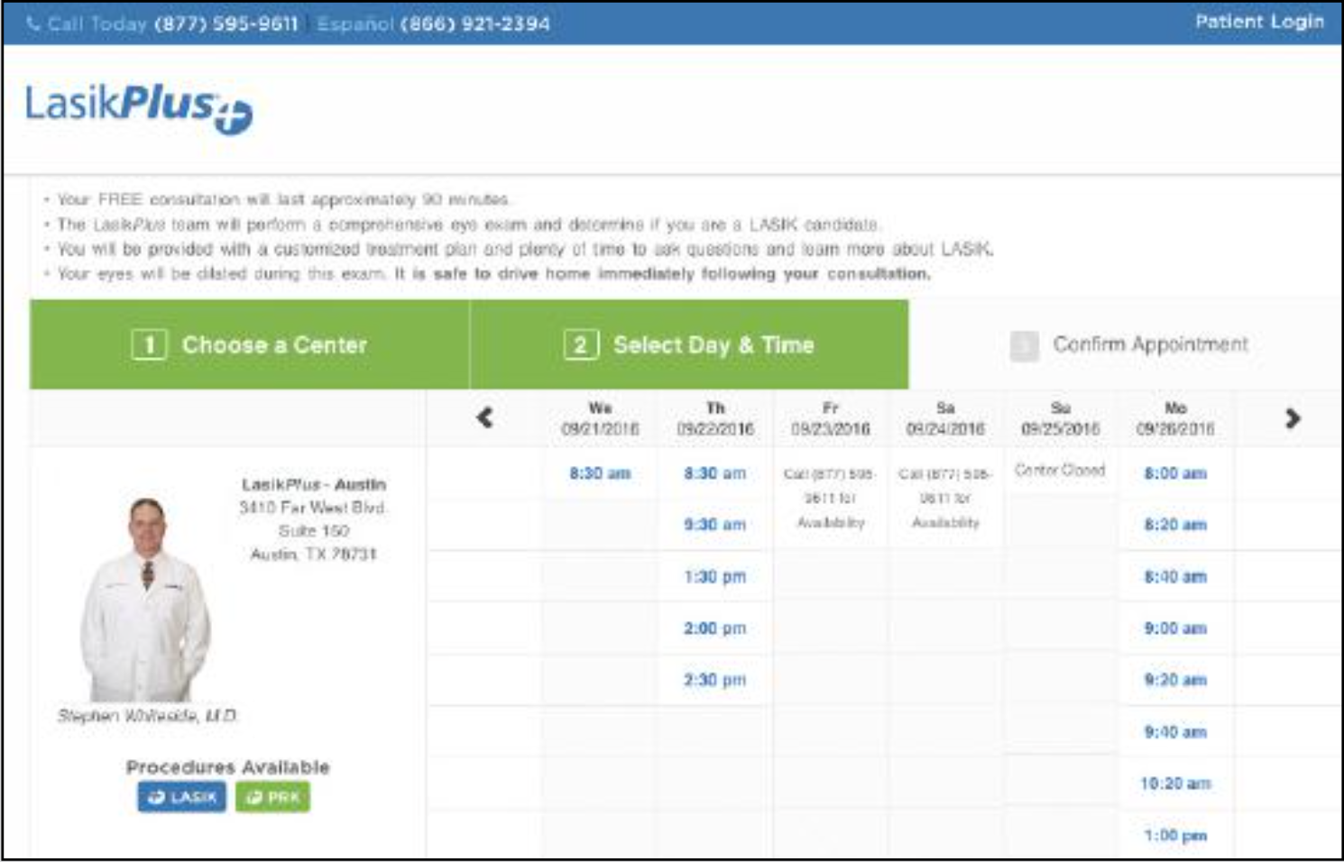Screen dimensions: 1344x862
Task: Click the Th 09/22/2016 column header
Action: (715, 418)
